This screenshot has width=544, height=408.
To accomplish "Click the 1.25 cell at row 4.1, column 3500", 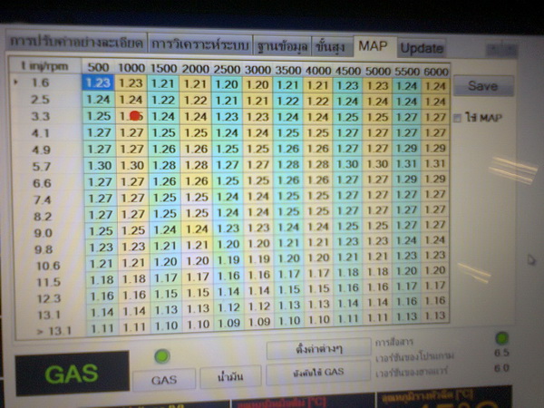I will (288, 133).
